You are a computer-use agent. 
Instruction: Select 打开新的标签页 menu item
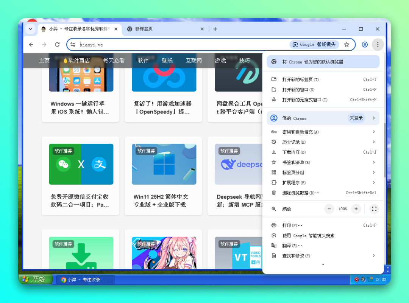pyautogui.click(x=323, y=79)
